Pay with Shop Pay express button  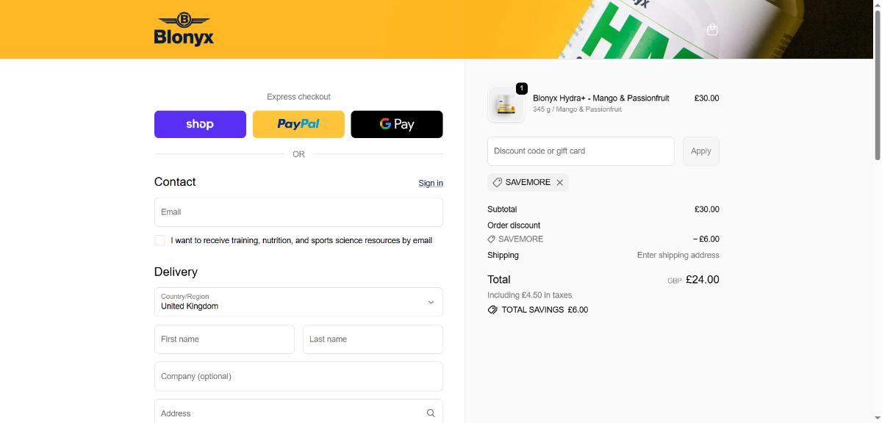(x=200, y=124)
